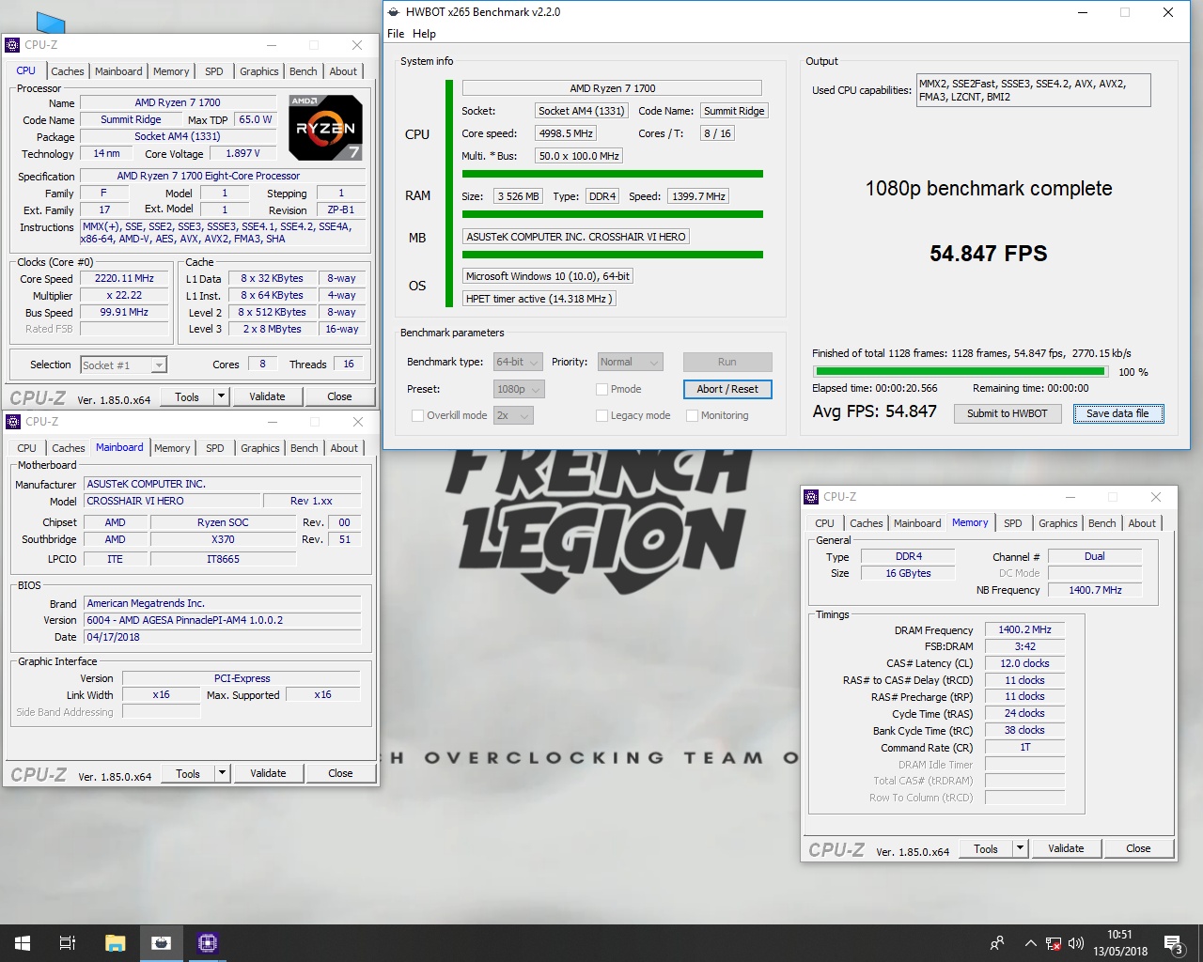Click the Abort / Reset button

tap(727, 389)
